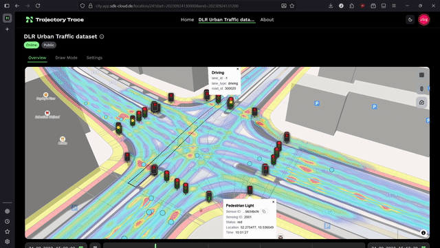Screen dimensions: 440x248
Task: Open the user avatar menu
Action: coord(423,20)
